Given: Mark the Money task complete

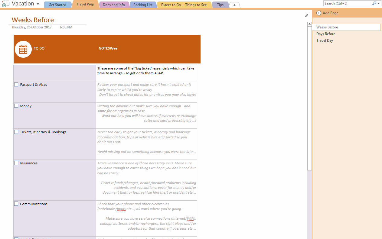Looking at the screenshot, I should coord(16,106).
